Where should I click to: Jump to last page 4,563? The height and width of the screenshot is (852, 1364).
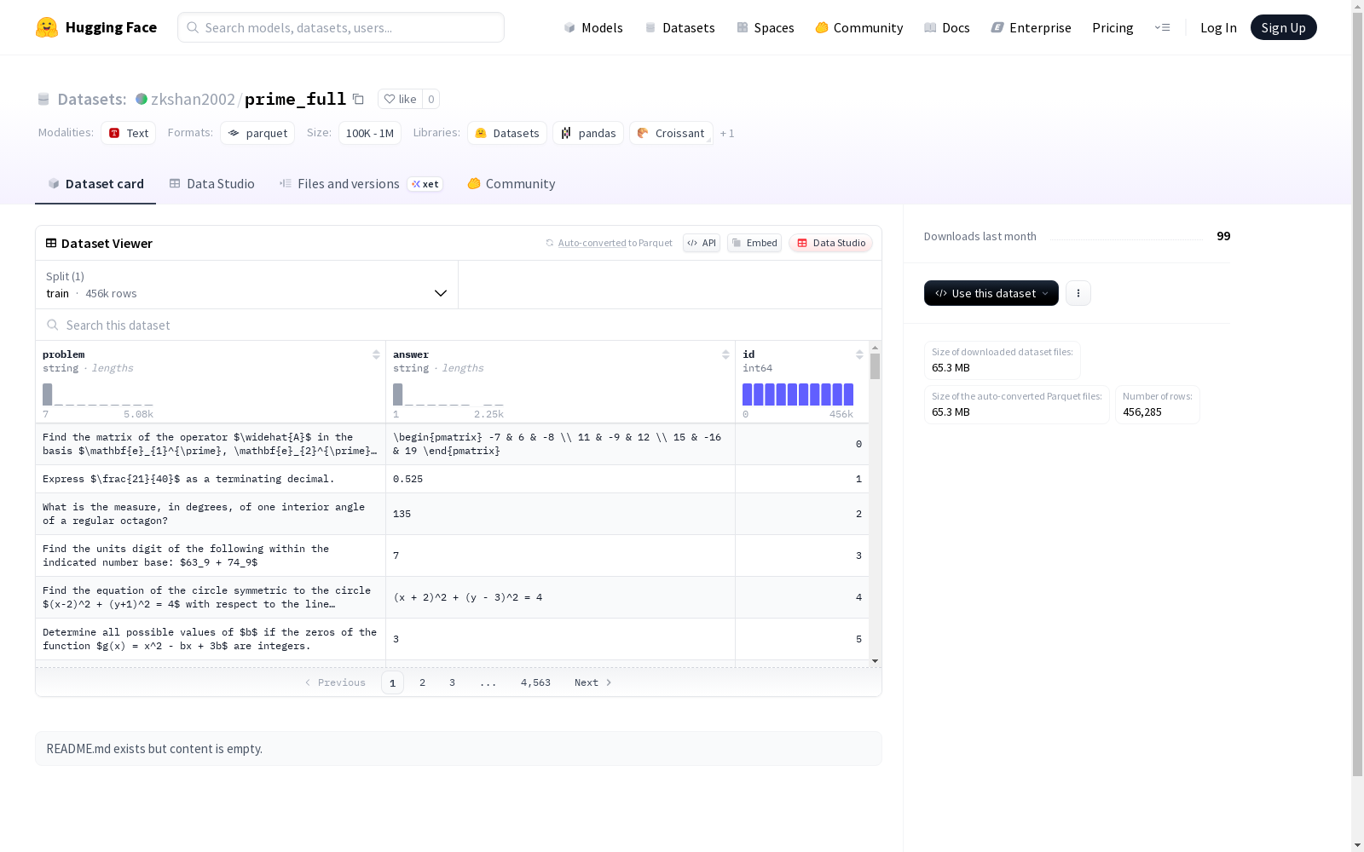535,682
